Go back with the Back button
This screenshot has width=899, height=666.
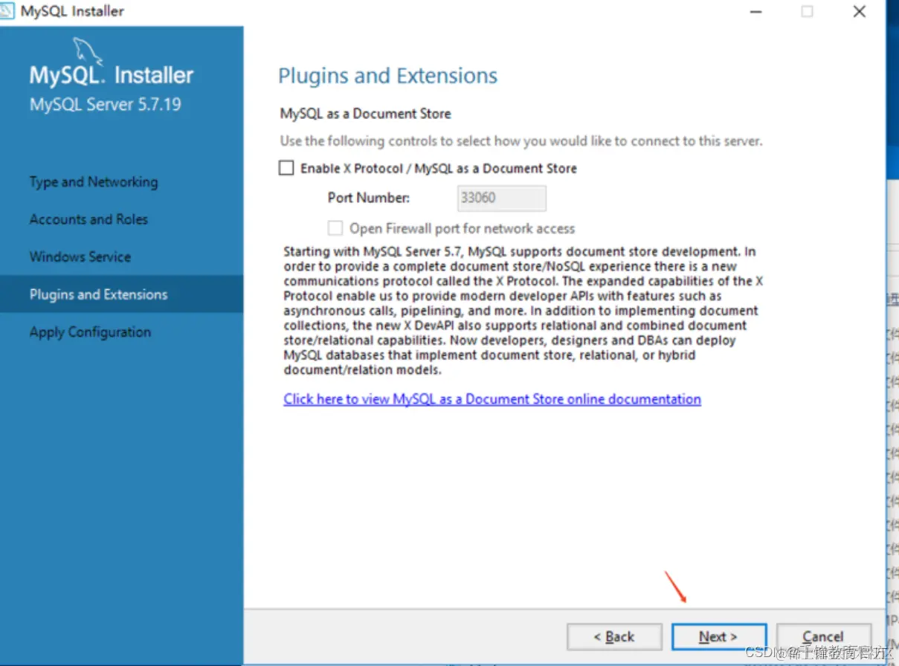click(x=614, y=637)
